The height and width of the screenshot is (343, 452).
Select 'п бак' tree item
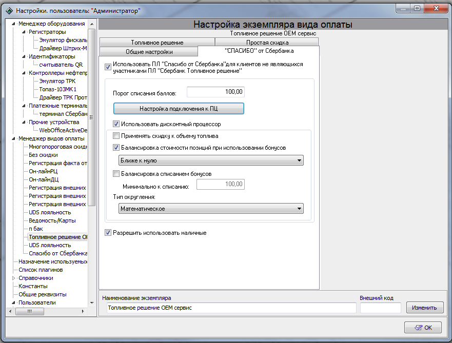click(36, 229)
